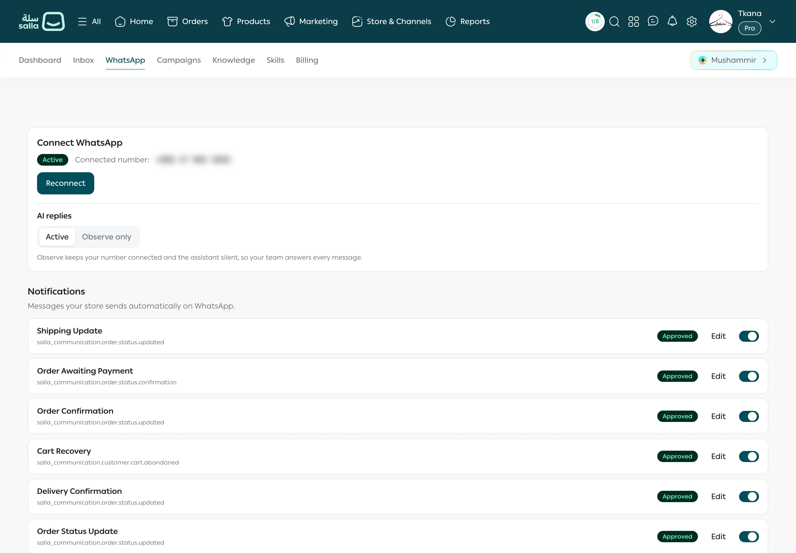
Task: Open the Marketing menu
Action: click(311, 22)
